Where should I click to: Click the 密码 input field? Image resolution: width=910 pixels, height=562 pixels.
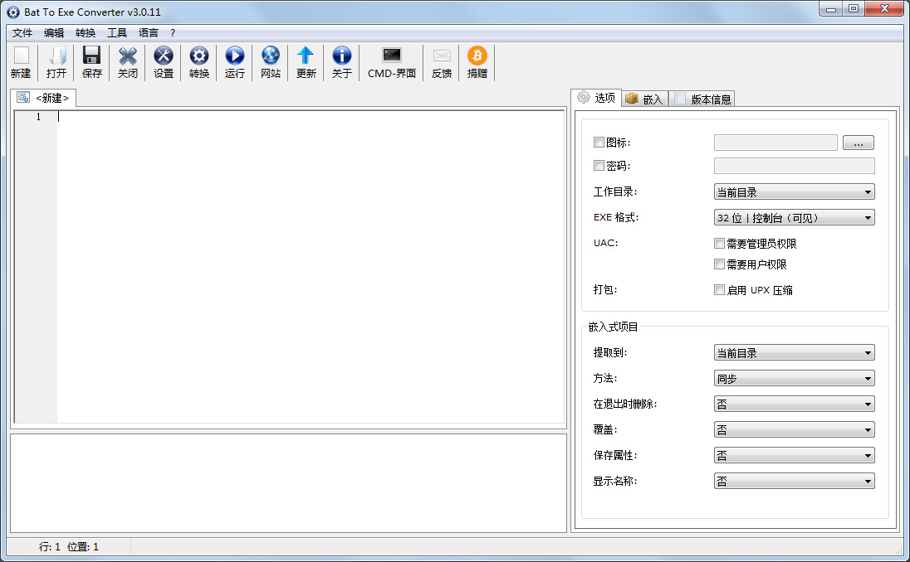(794, 166)
